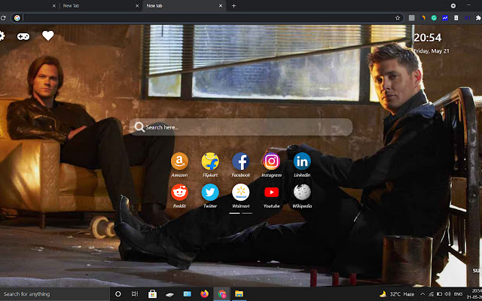The height and width of the screenshot is (301, 482).
Task: Click the white heart favorites icon
Action: (x=48, y=36)
